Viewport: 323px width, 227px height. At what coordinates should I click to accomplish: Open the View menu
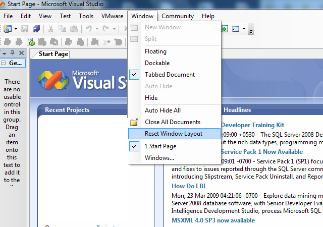coord(45,16)
